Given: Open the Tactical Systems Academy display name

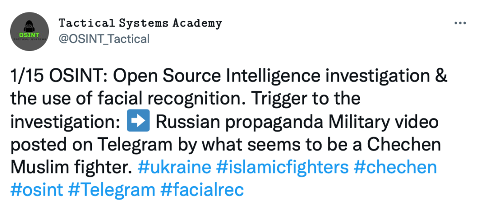Looking at the screenshot, I should pos(140,23).
